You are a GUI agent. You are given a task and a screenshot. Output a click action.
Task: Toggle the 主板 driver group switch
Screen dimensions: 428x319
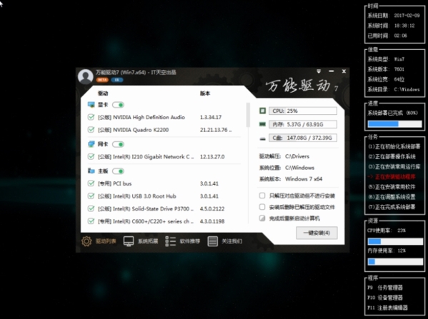click(x=118, y=171)
